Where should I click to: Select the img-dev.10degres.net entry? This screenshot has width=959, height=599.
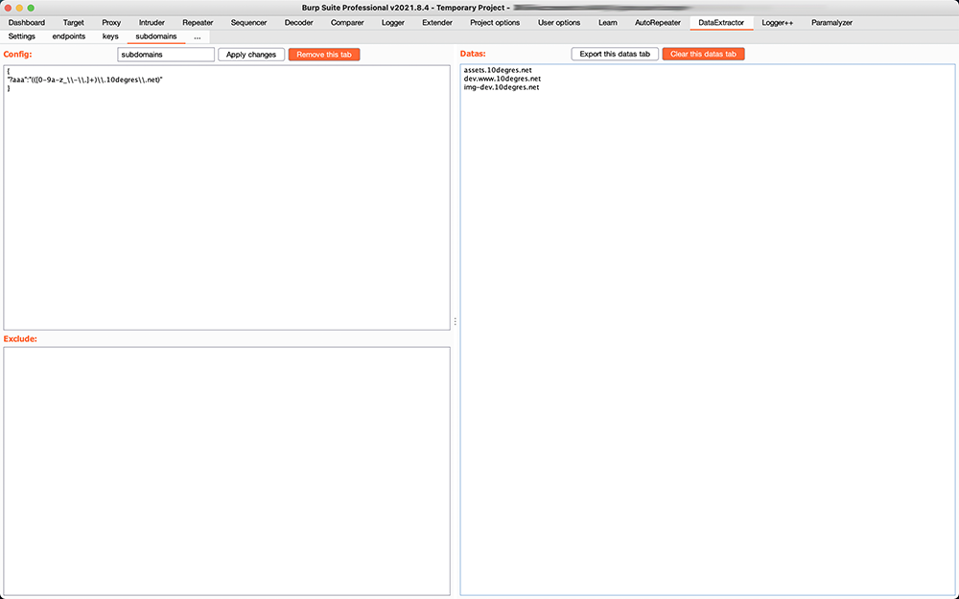coord(502,87)
